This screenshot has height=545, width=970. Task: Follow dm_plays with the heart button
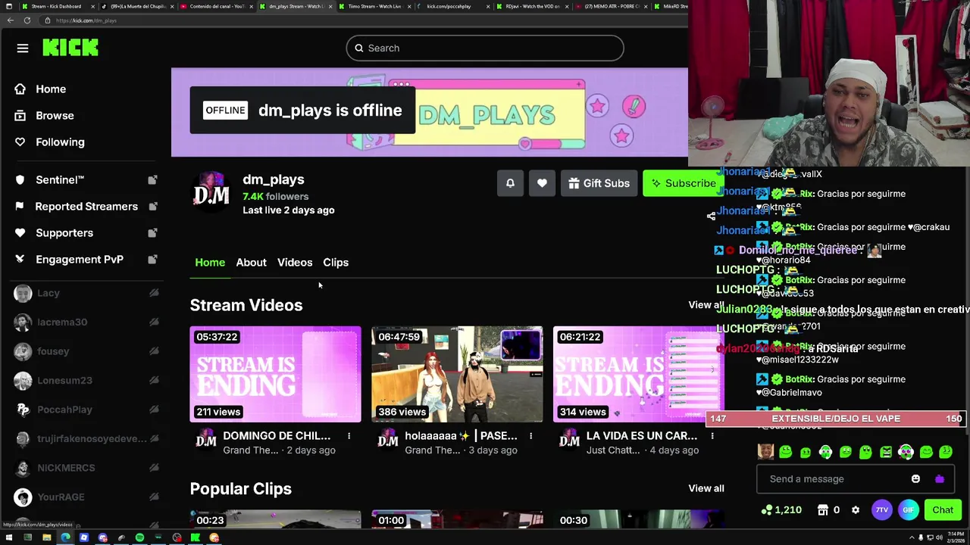coord(542,183)
